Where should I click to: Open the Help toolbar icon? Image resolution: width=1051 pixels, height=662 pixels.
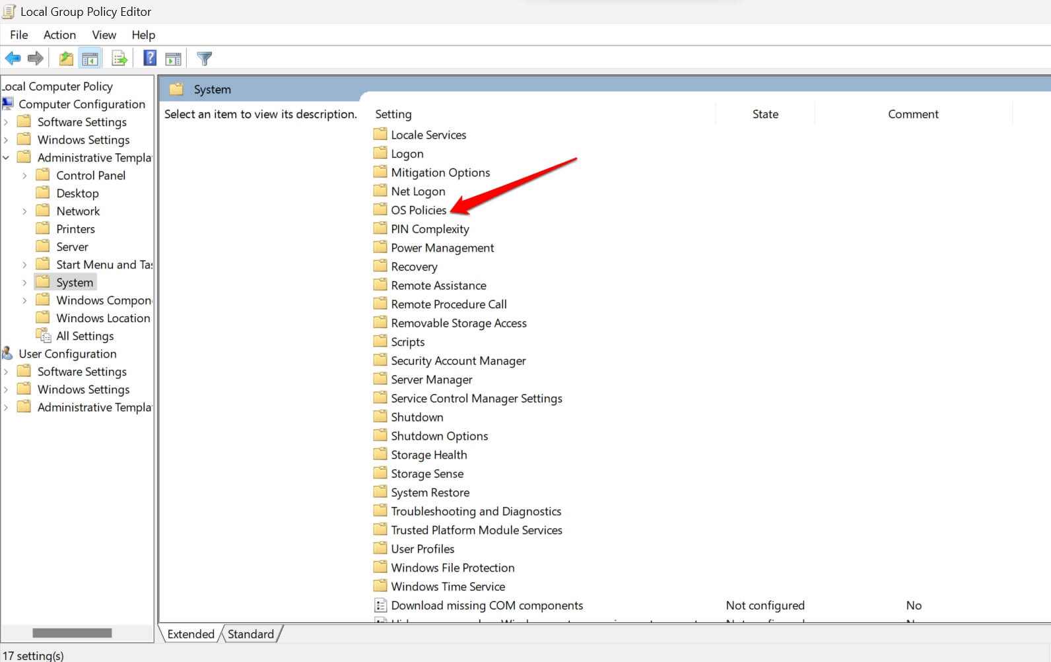tap(150, 58)
